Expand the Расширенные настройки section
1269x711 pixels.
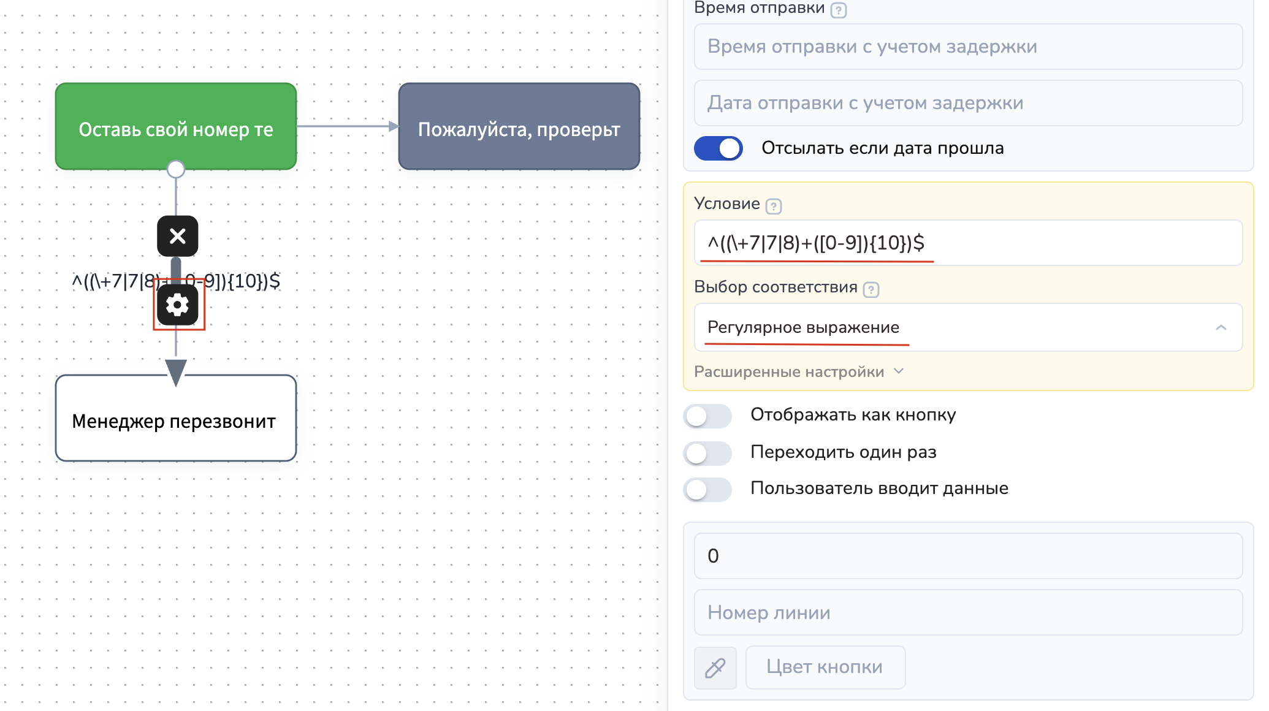click(798, 372)
